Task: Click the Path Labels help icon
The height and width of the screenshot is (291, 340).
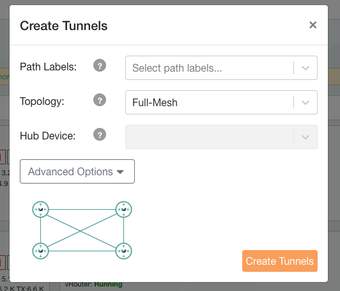Action: pos(100,65)
